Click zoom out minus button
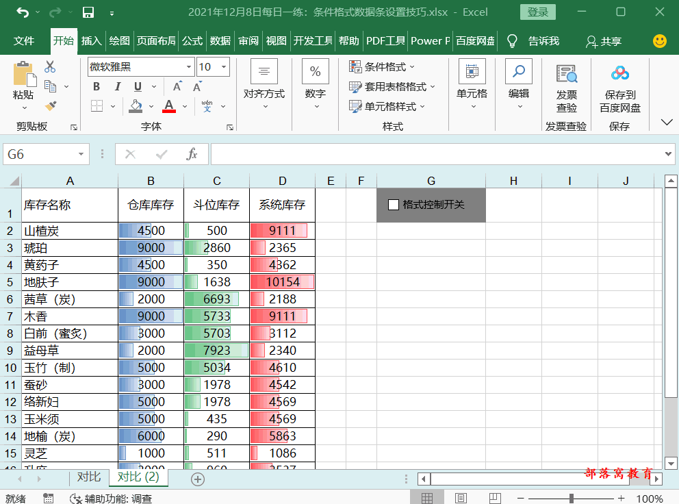This screenshot has width=679, height=504. (520, 499)
